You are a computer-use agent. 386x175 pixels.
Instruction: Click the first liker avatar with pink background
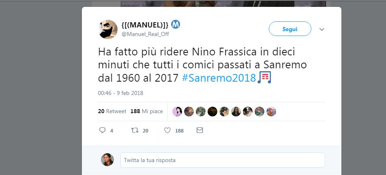pyautogui.click(x=177, y=112)
